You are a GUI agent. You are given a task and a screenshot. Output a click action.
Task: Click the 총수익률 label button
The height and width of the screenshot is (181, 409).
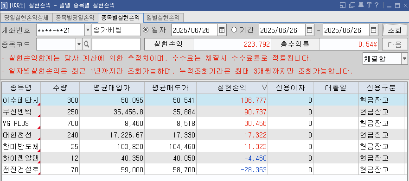pos(295,44)
